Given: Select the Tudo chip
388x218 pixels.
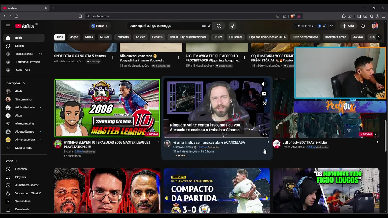Looking at the screenshot, I should point(60,37).
